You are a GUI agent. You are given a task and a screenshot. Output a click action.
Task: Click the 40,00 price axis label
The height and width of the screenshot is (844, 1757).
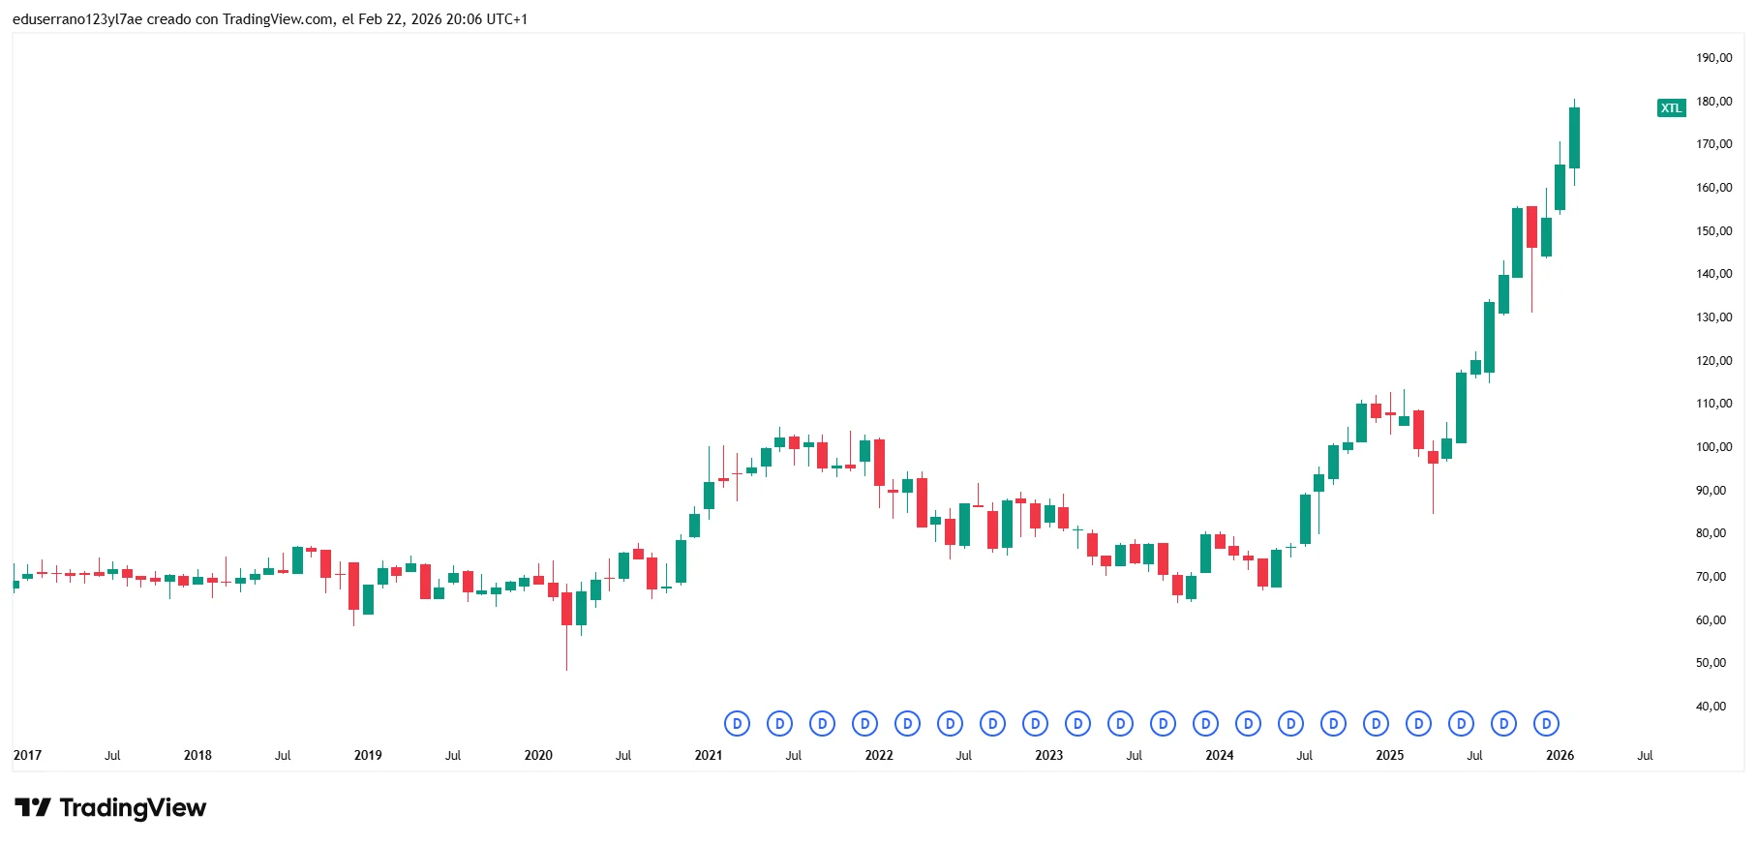(1711, 706)
